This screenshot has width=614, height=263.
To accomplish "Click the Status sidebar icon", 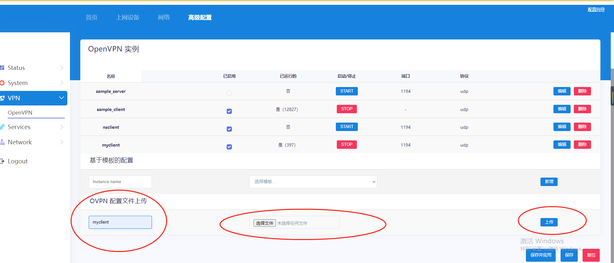I will [2, 68].
